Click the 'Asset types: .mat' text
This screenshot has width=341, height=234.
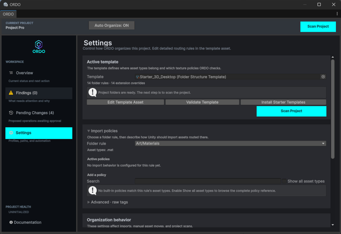(x=100, y=150)
